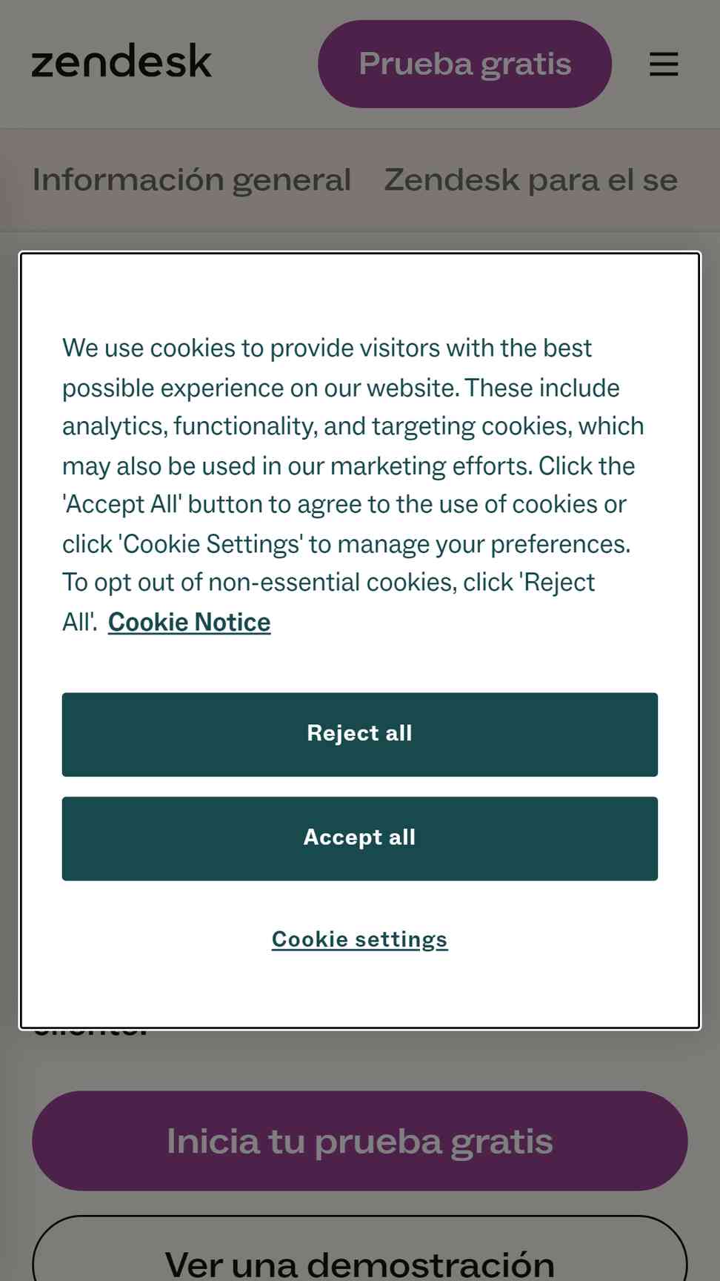Open Cookie settings preferences
Image resolution: width=720 pixels, height=1281 pixels.
[360, 939]
